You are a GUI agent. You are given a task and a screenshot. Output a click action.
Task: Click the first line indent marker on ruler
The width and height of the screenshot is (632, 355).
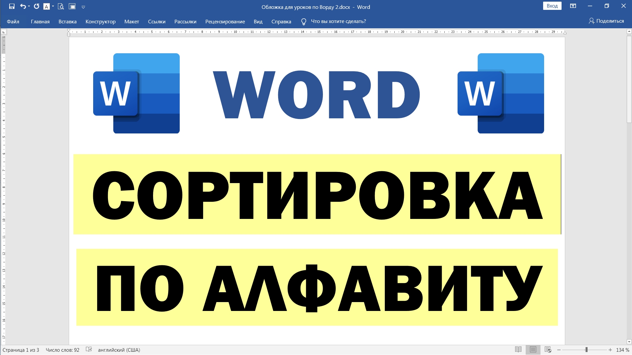tap(68, 31)
